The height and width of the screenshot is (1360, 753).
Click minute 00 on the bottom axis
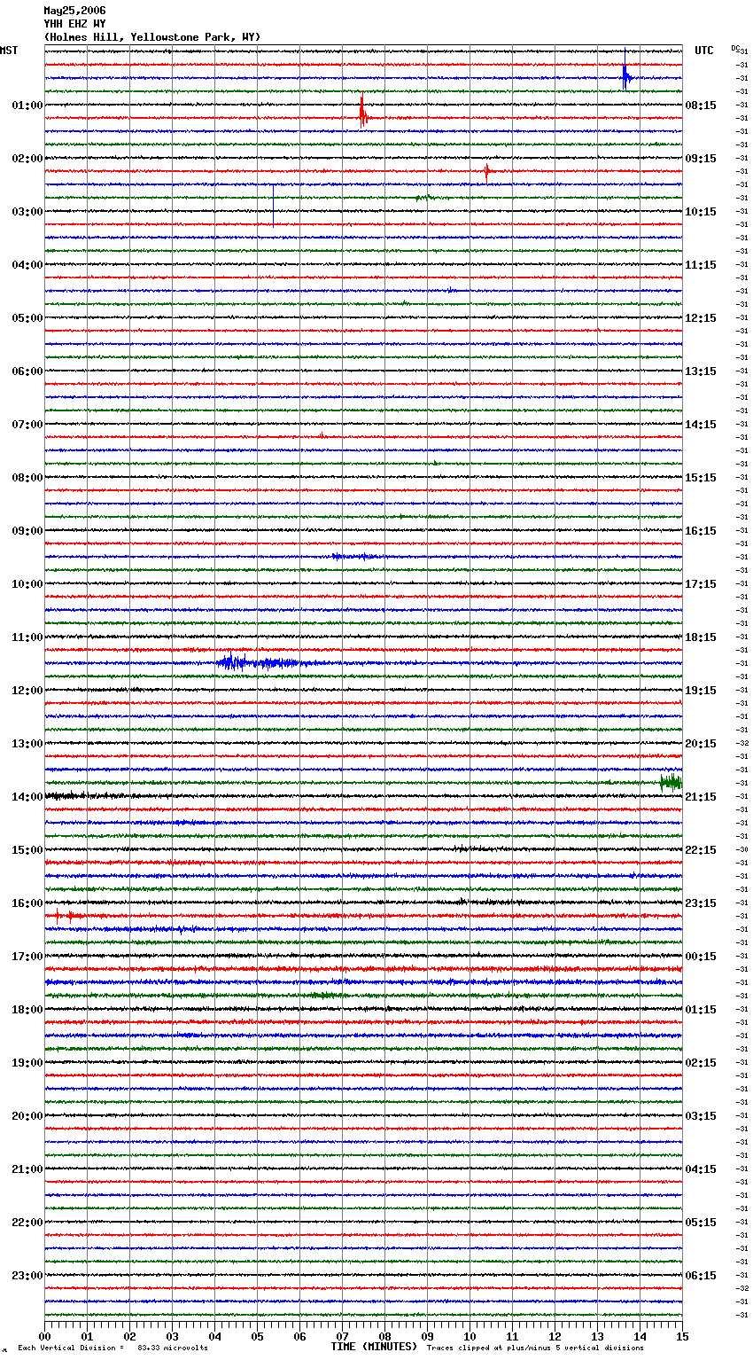click(44, 1336)
